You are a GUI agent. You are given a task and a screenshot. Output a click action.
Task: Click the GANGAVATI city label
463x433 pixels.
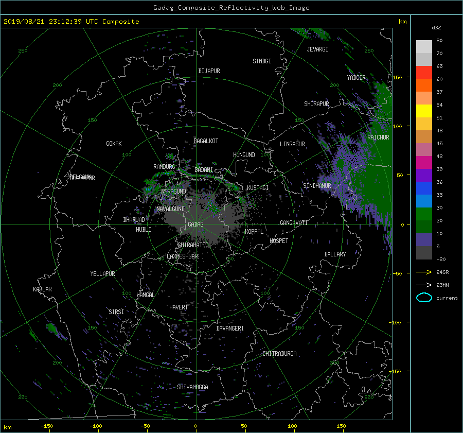pyautogui.click(x=294, y=222)
